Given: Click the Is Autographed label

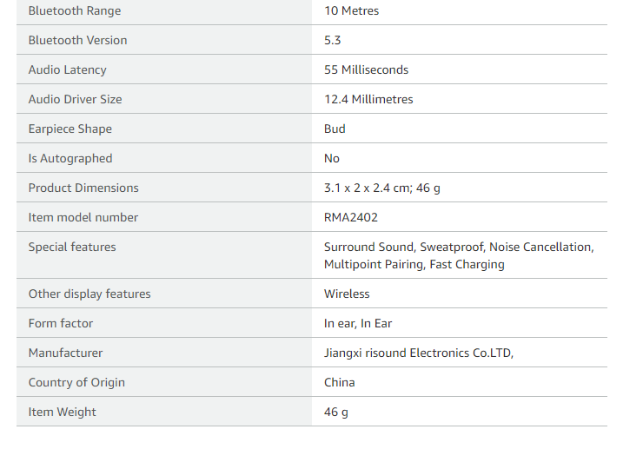Looking at the screenshot, I should 70,159.
